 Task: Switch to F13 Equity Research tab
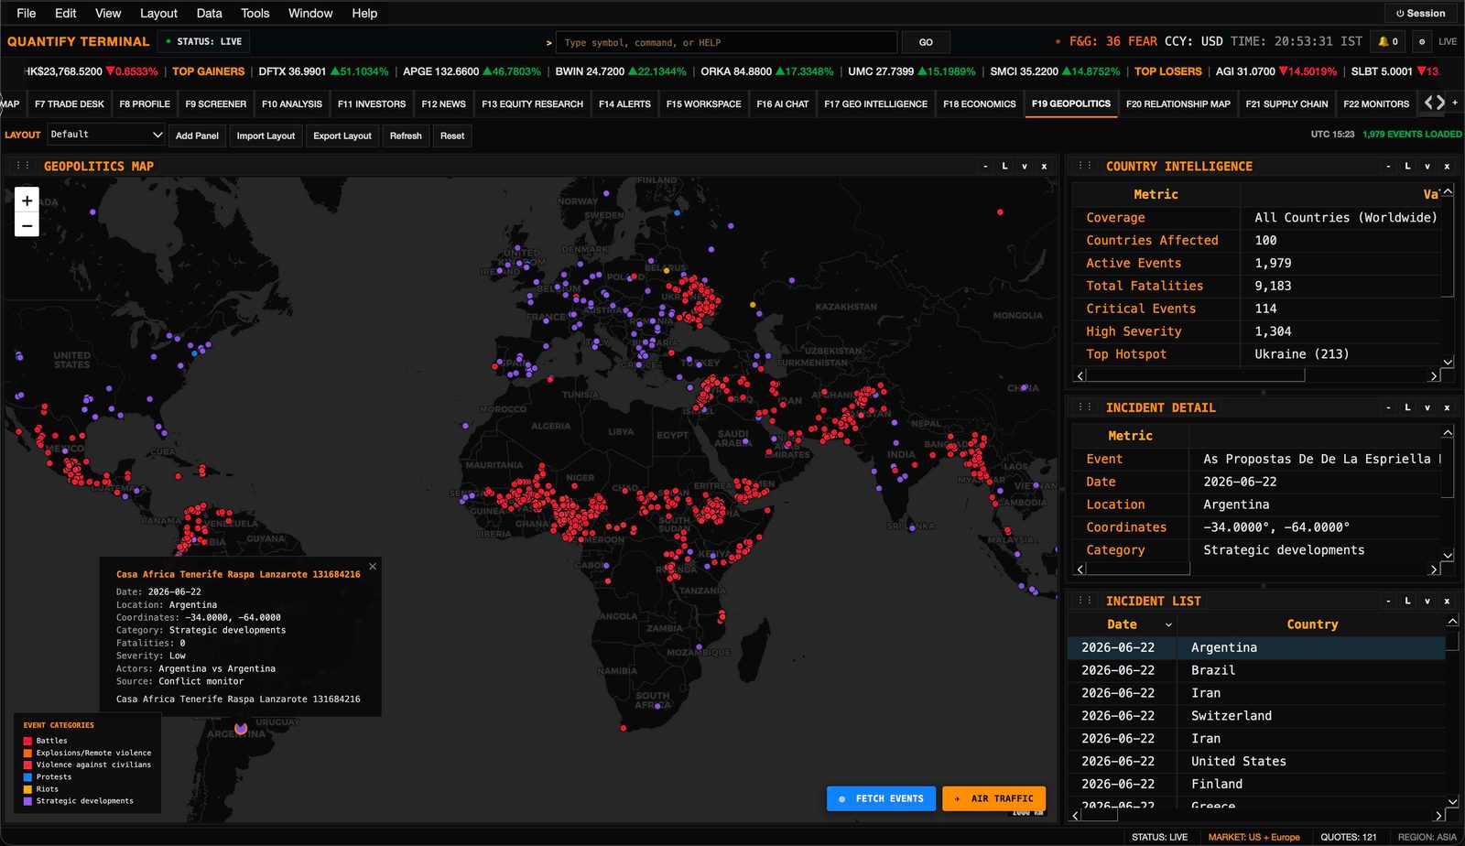coord(532,103)
